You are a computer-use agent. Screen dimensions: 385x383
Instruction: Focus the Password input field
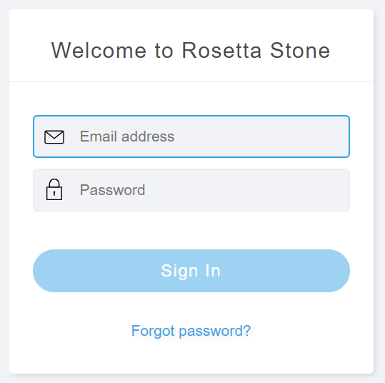click(191, 190)
